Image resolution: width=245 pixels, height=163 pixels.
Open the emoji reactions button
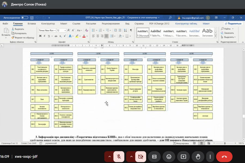coord(169,156)
